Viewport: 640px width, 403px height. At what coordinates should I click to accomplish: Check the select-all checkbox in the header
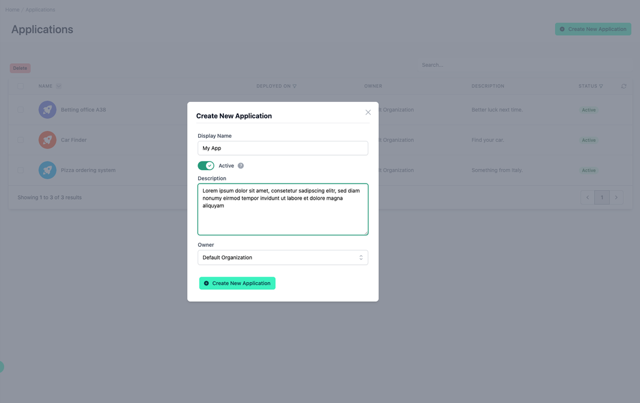[20, 86]
